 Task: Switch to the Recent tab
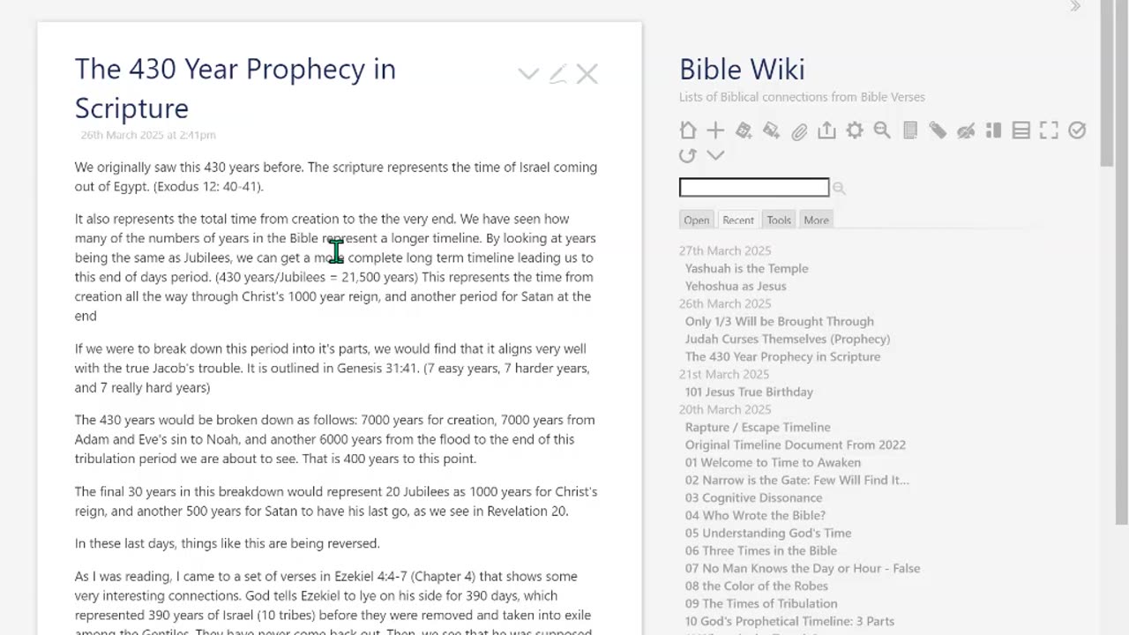[738, 220]
